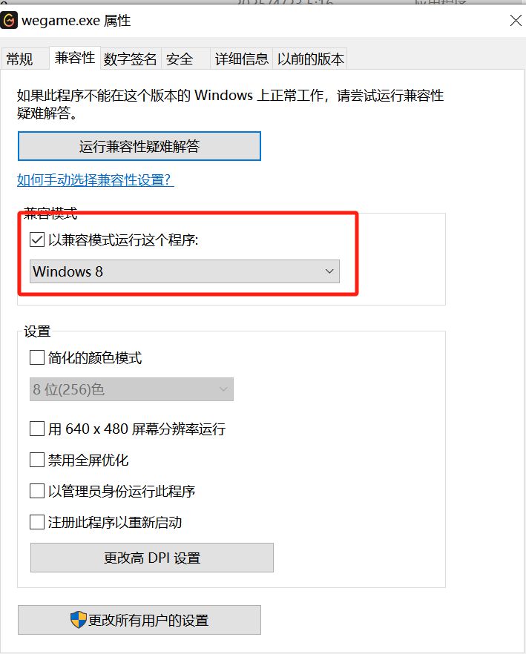Image resolution: width=526 pixels, height=654 pixels.
Task: Switch to the 常规 tab
Action: pos(20,59)
